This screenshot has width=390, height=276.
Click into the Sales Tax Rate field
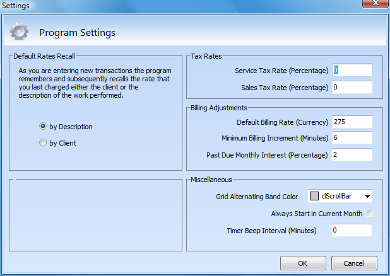point(352,88)
